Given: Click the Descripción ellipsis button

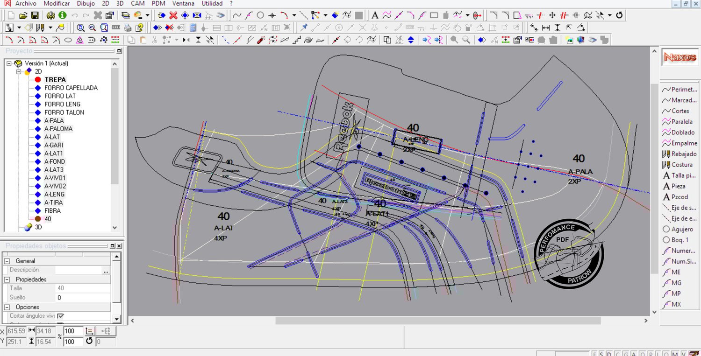Looking at the screenshot, I should pos(106,270).
